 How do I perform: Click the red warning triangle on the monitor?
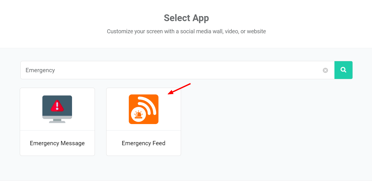tap(57, 106)
